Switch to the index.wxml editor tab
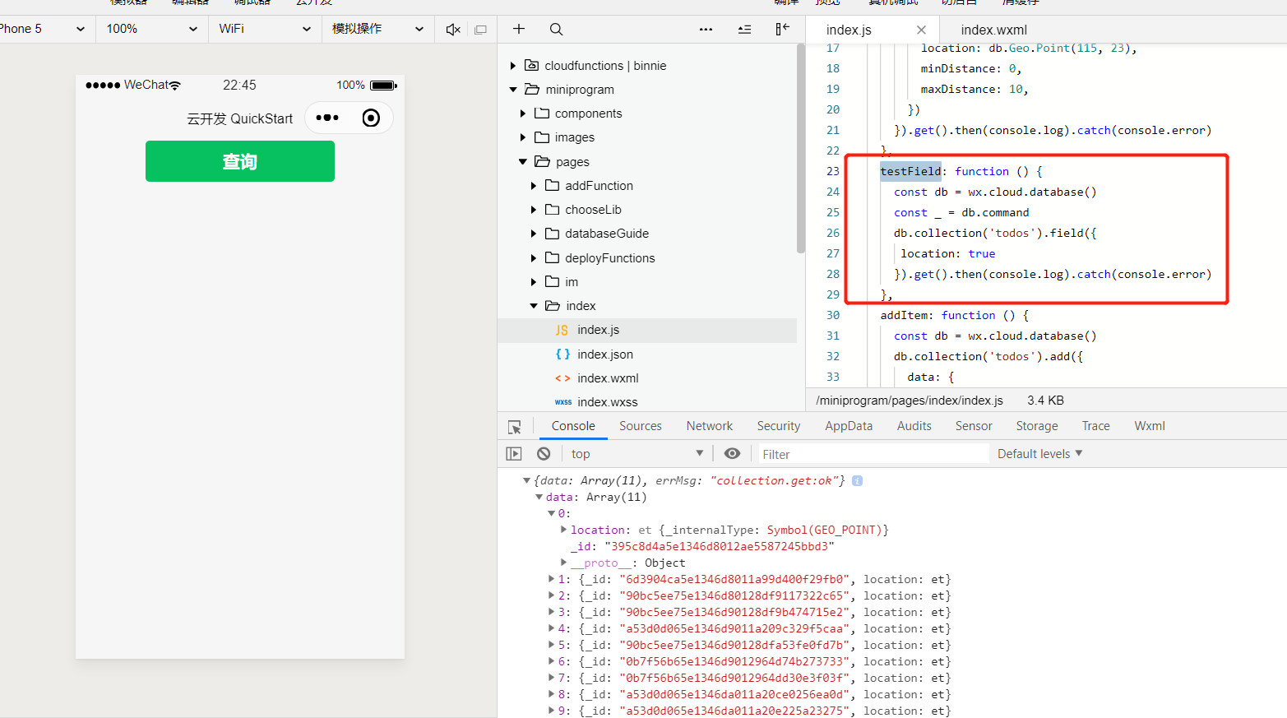Image resolution: width=1287 pixels, height=718 pixels. point(993,30)
